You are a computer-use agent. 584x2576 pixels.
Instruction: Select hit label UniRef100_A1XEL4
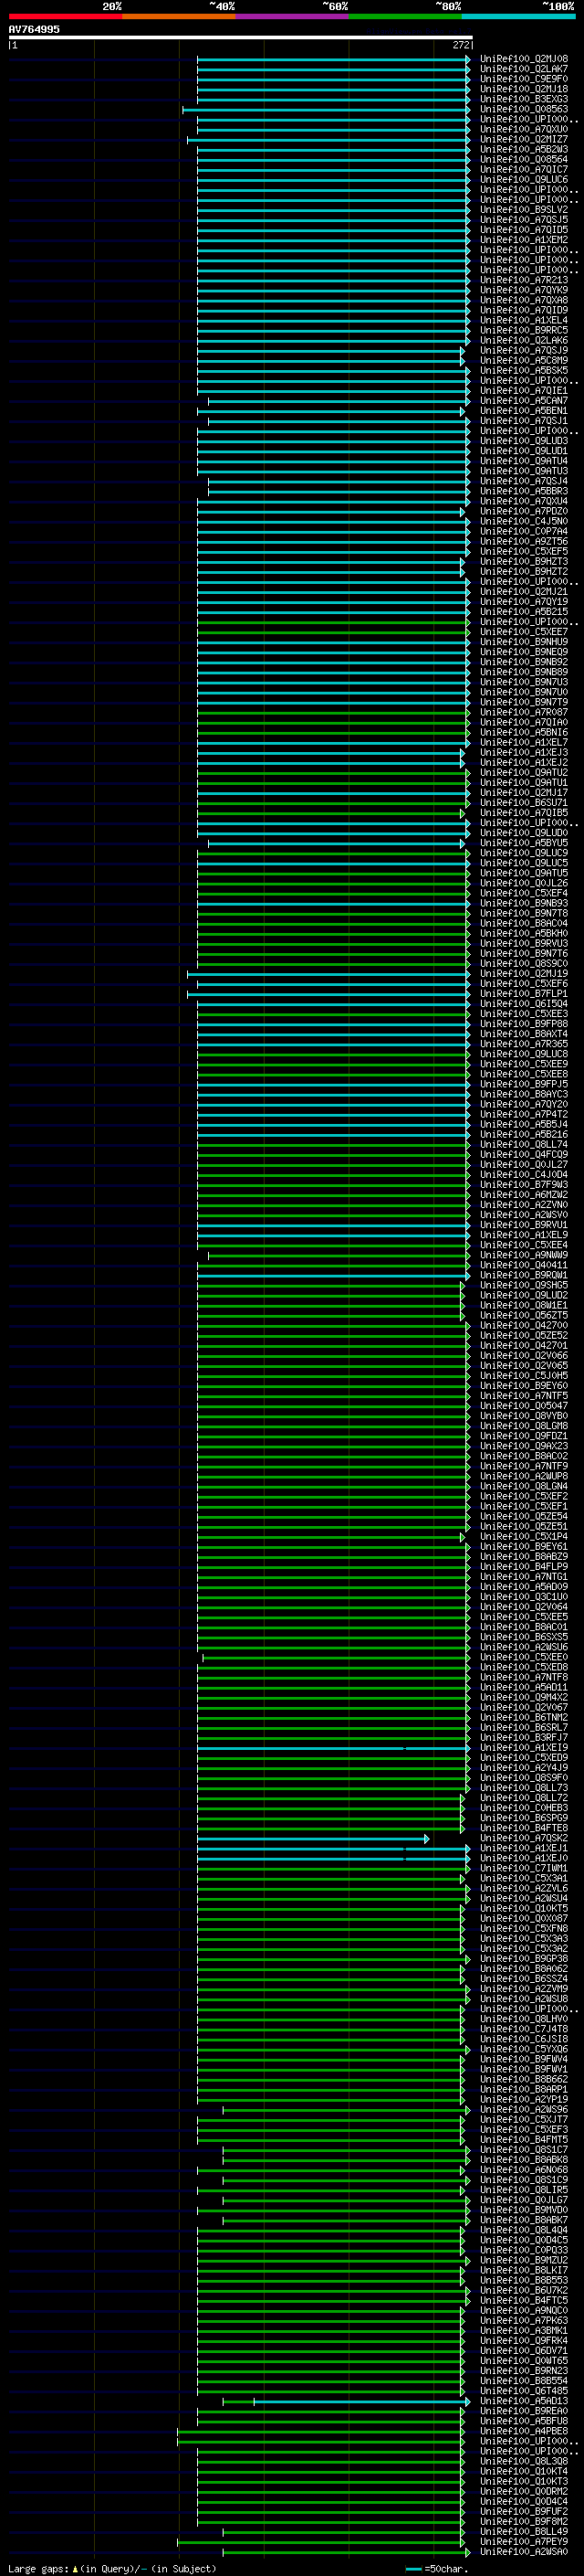pos(524,320)
